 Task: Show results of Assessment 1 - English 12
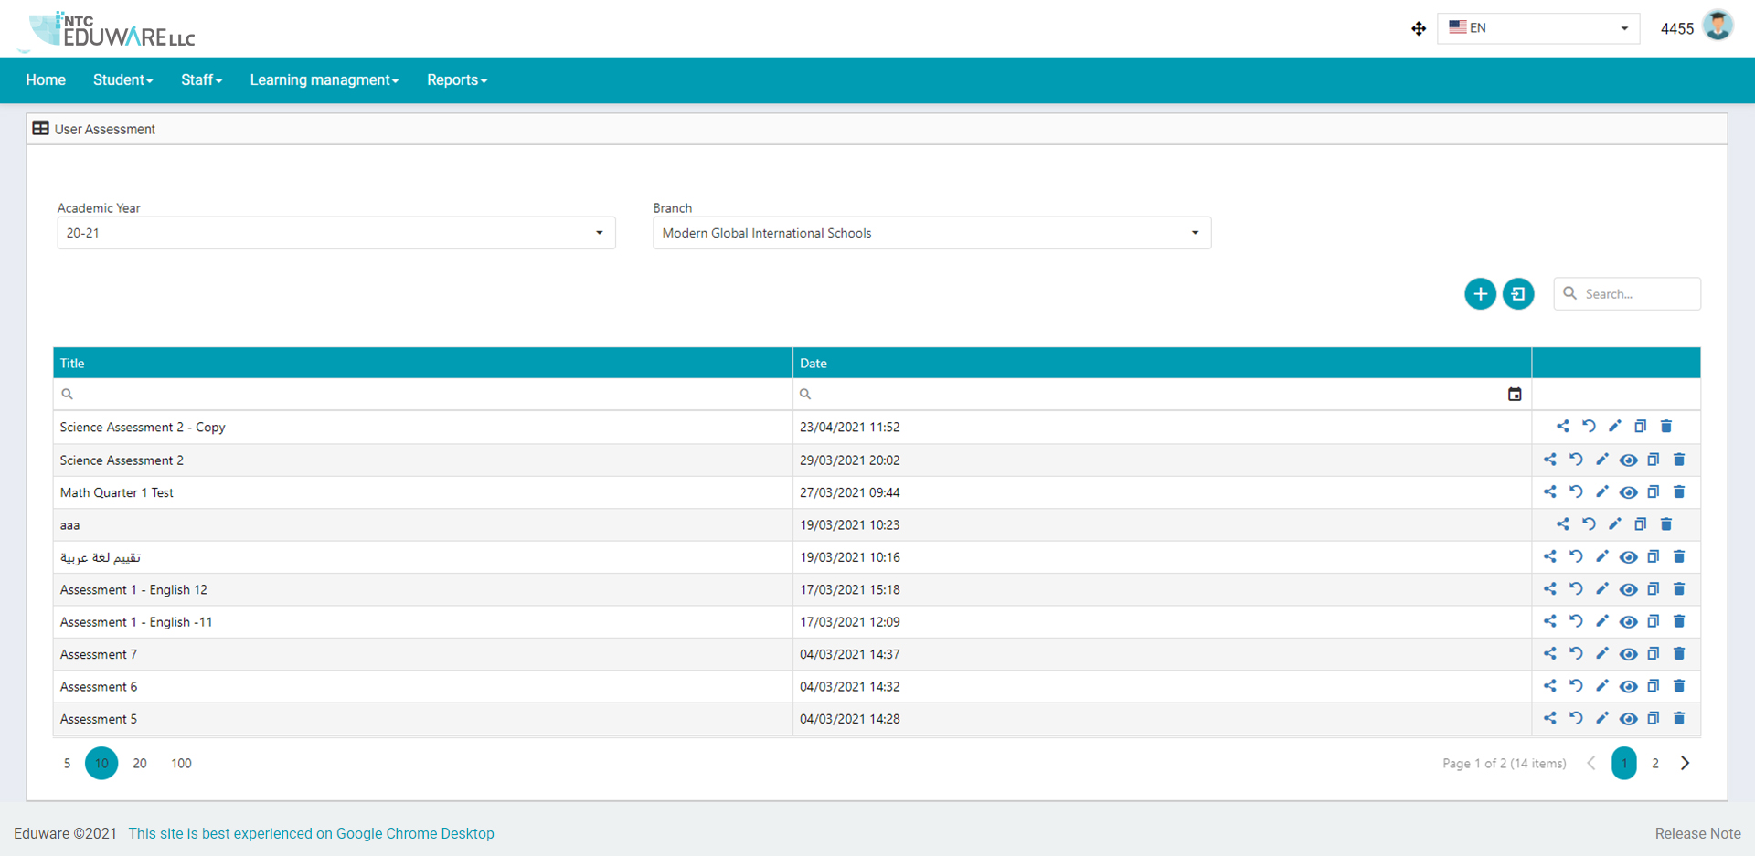(1628, 589)
